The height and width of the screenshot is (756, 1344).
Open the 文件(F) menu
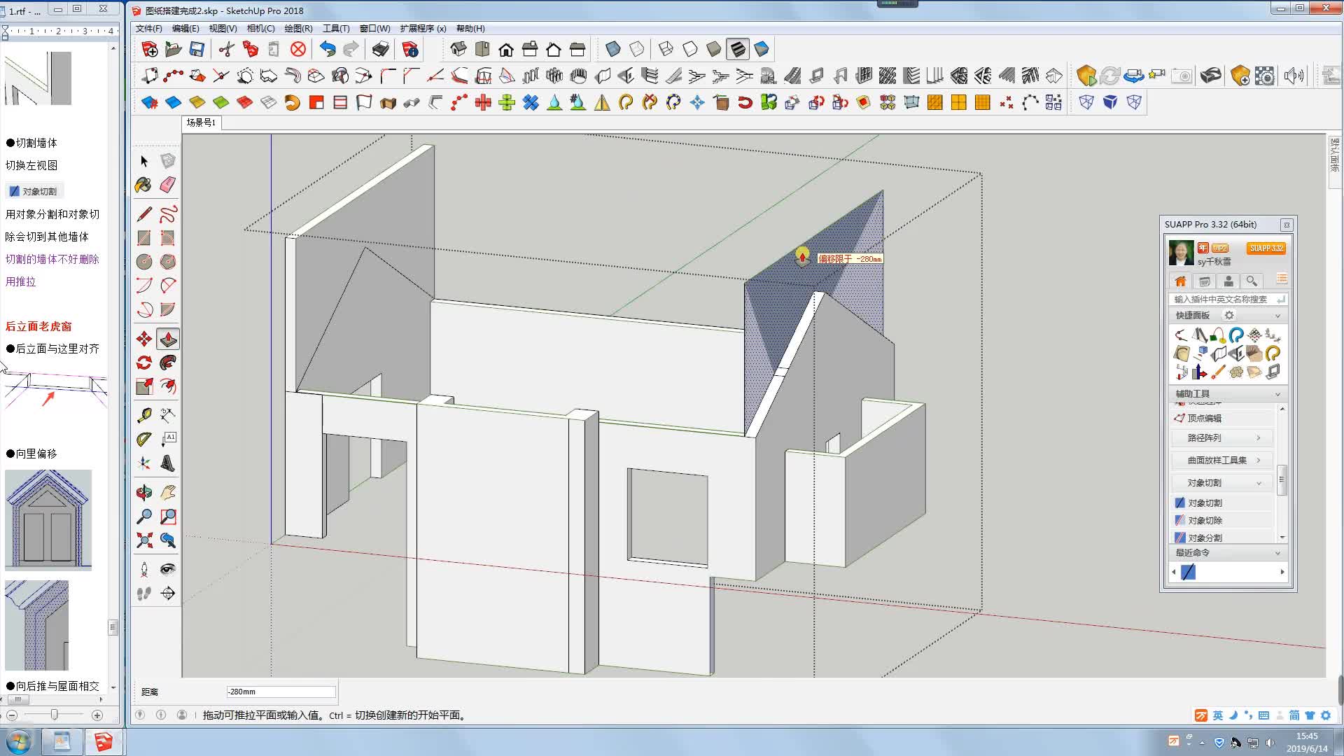(148, 29)
